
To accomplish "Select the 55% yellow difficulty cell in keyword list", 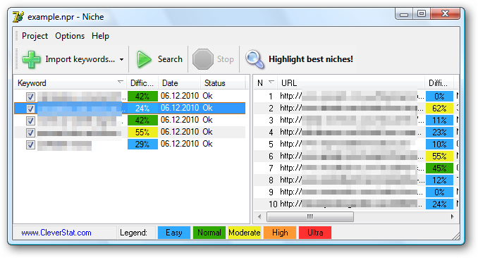I will (x=142, y=133).
